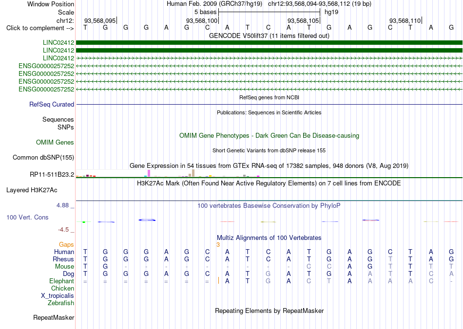463x329 pixels.
Task: Click the 'RepeatMasker' side label
Action: pos(54,317)
